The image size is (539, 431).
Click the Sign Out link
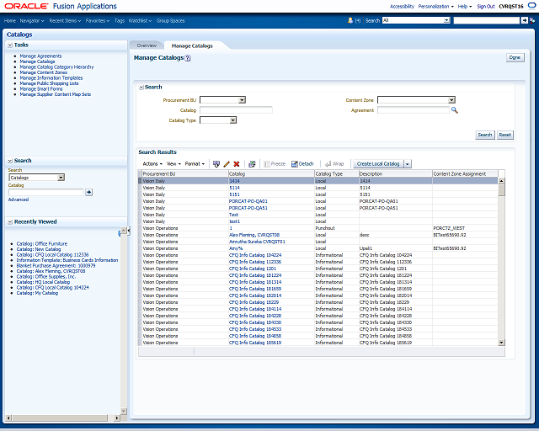[486, 6]
